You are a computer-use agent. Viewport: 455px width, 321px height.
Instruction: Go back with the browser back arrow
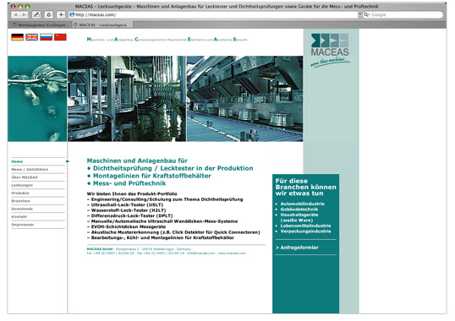click(x=15, y=14)
